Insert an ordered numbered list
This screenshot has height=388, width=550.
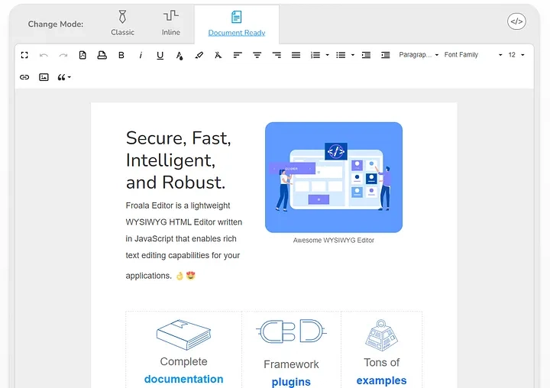tap(315, 55)
